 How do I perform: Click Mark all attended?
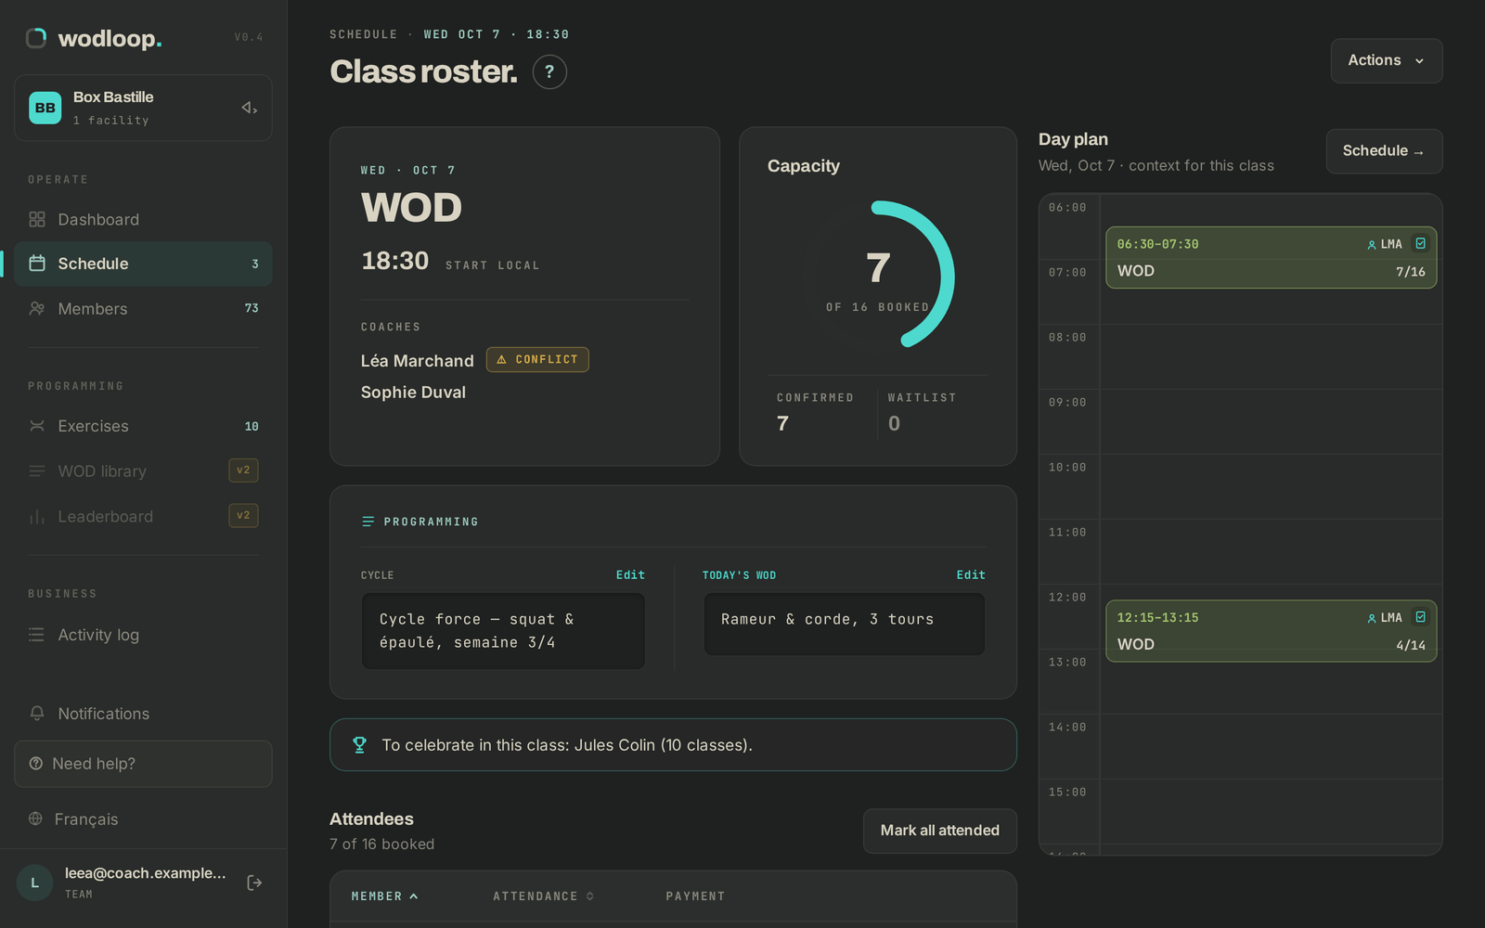(x=940, y=831)
